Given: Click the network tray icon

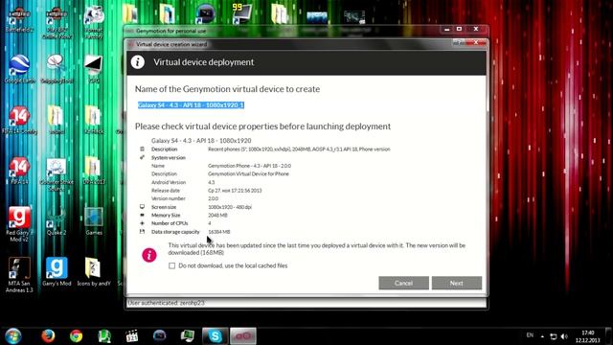Looking at the screenshot, I should click(554, 336).
